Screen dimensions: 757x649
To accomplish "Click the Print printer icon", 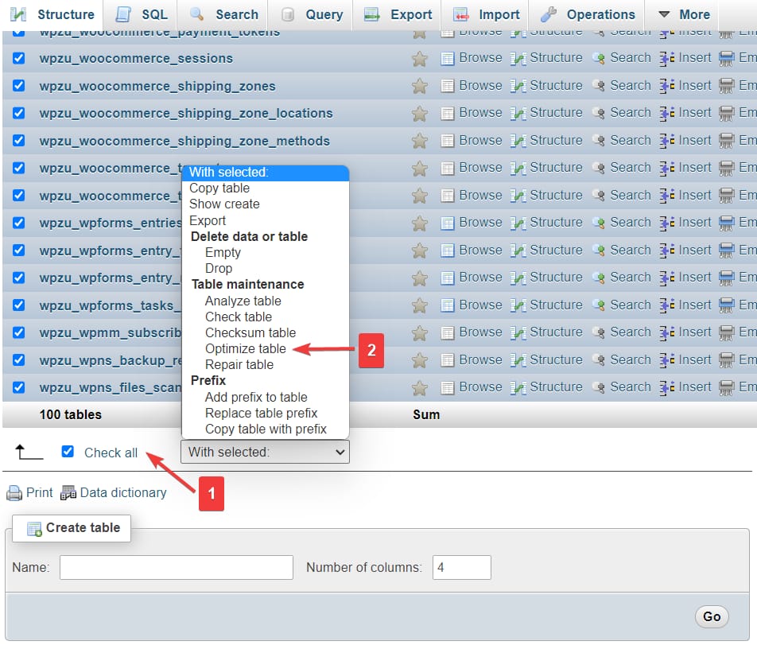I will [x=14, y=493].
